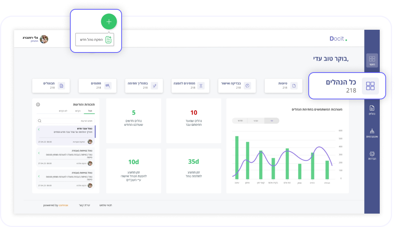Expand the second notification's green chevron
395x227 pixels.
39,154
